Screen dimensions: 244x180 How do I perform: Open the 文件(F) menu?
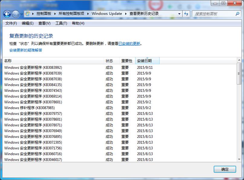[x=11, y=23]
